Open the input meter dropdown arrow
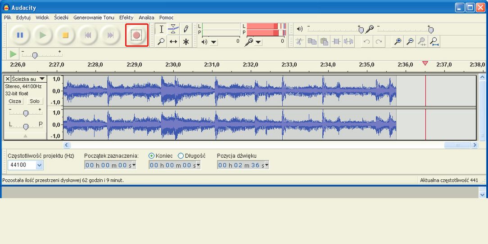488x244 pixels. point(258,42)
